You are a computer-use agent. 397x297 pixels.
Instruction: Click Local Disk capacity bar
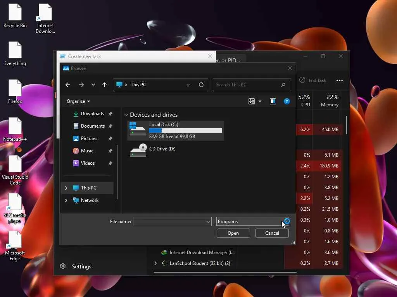tap(185, 130)
